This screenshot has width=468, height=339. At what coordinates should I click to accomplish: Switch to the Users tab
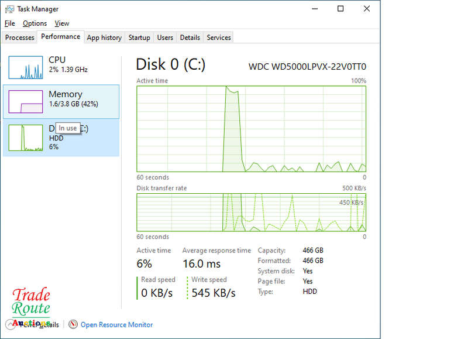(165, 37)
